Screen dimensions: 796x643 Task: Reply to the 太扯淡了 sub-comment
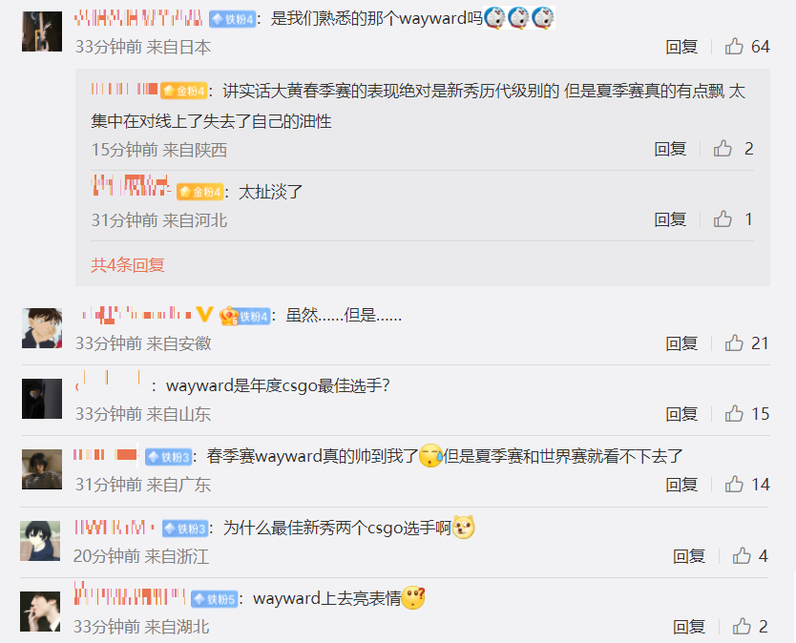click(x=670, y=219)
